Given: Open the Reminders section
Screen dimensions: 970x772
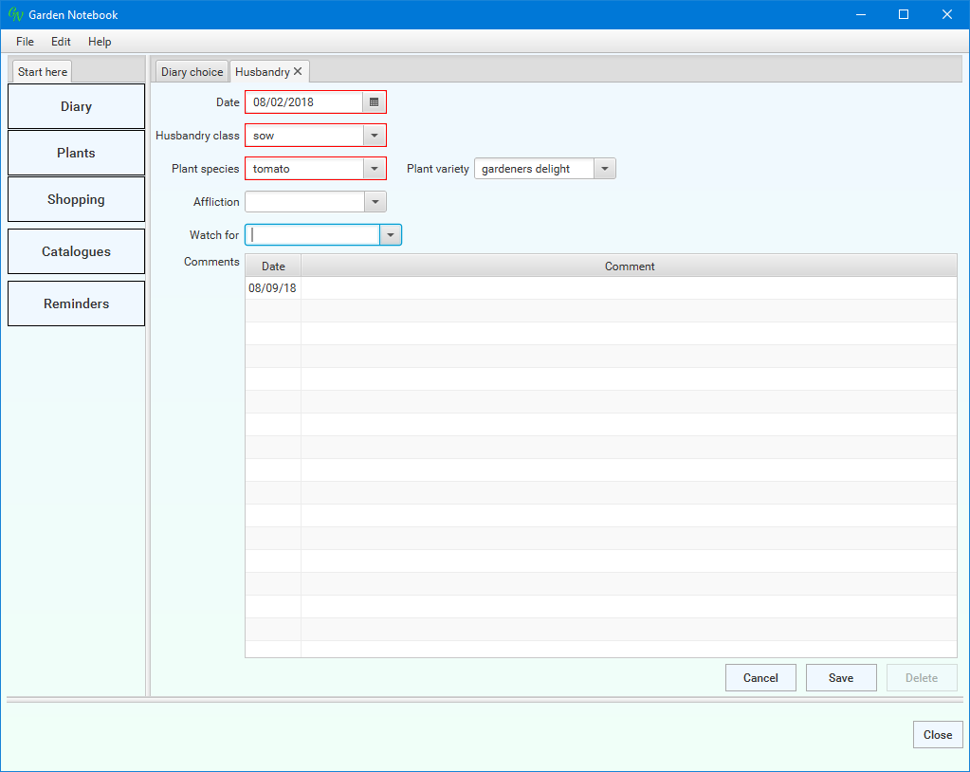Looking at the screenshot, I should [x=76, y=303].
